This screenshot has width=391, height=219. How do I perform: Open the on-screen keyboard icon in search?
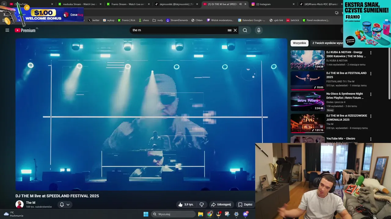click(229, 30)
